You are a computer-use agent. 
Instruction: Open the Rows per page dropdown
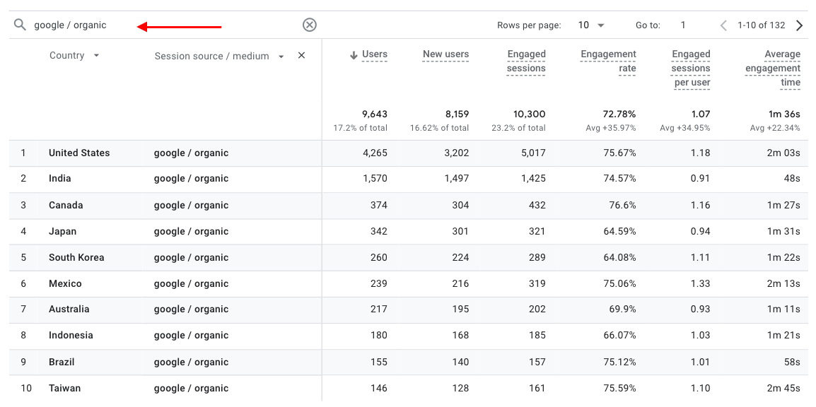click(x=591, y=25)
